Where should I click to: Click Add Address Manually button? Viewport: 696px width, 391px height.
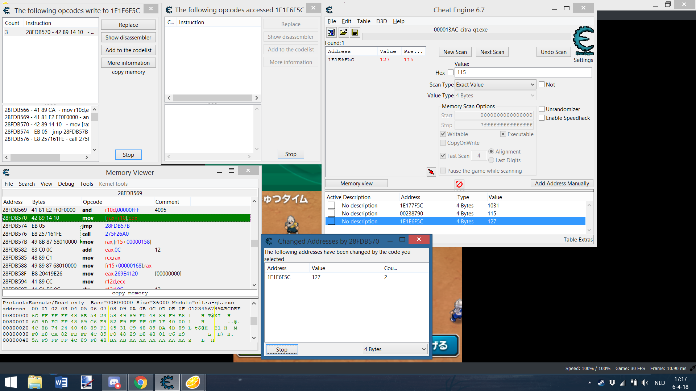[562, 184]
